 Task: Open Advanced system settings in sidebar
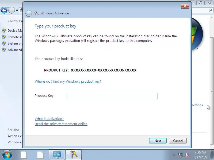pyautogui.click(x=15, y=50)
